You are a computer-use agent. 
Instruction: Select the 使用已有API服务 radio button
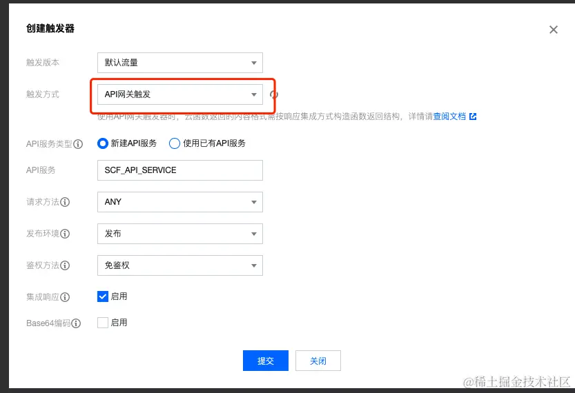pos(175,143)
